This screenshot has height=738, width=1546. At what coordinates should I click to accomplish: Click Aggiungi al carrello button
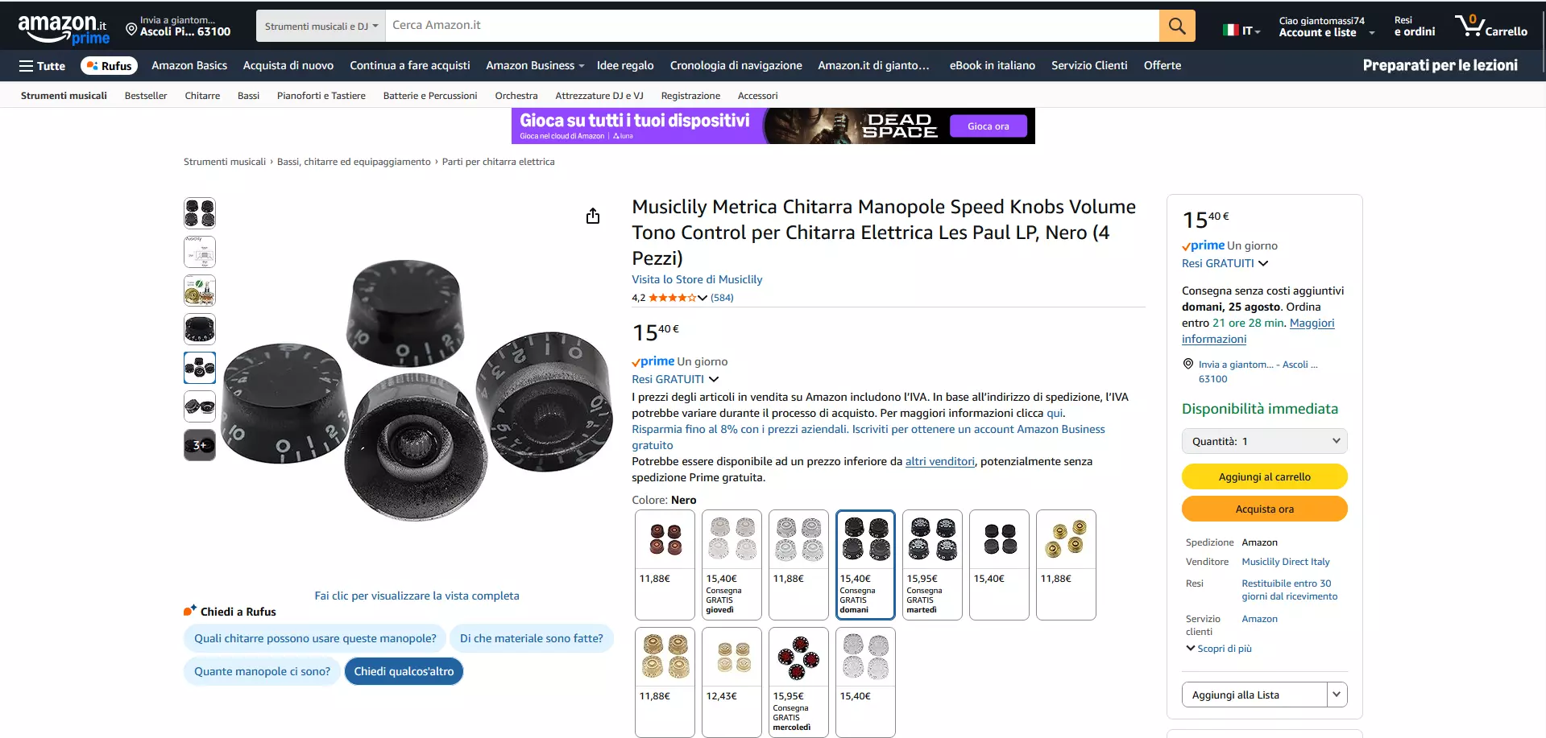tap(1264, 476)
